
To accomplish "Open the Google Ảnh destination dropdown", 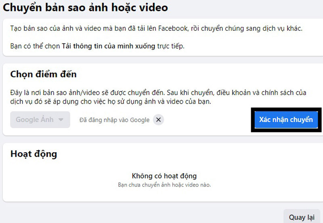I will pos(40,120).
